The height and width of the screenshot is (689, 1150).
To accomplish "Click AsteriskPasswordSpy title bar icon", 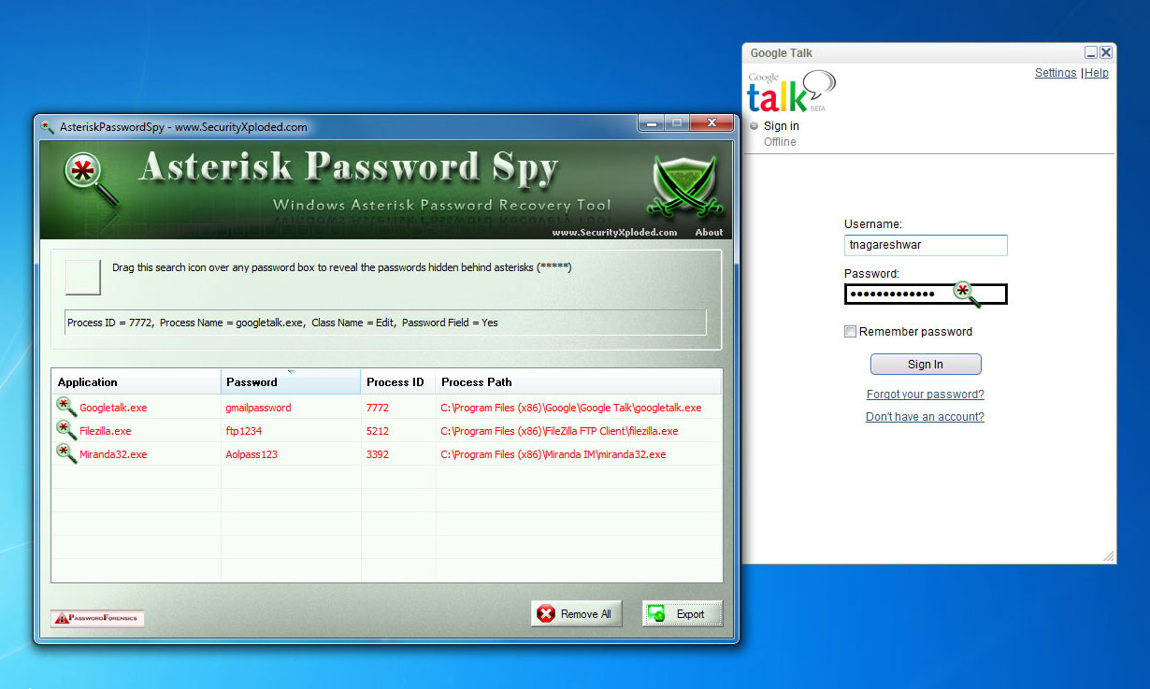I will point(49,127).
